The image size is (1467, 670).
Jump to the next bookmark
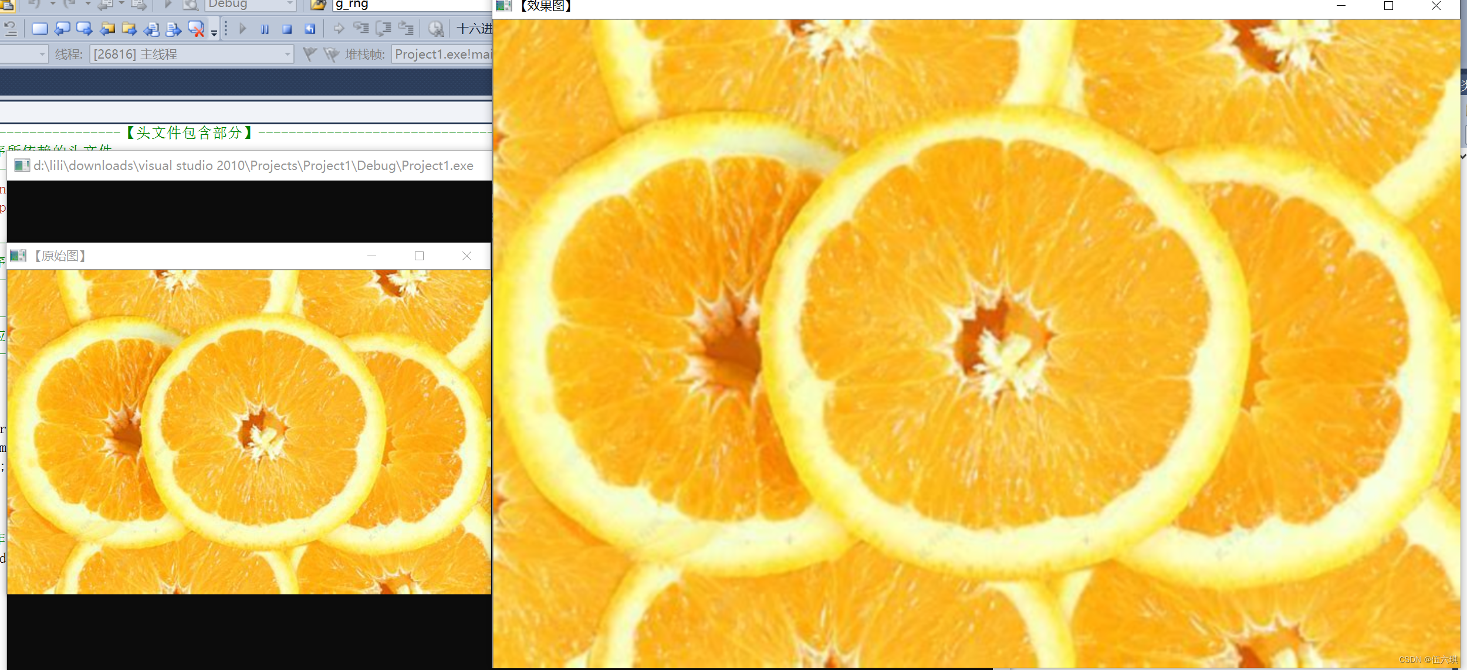84,29
